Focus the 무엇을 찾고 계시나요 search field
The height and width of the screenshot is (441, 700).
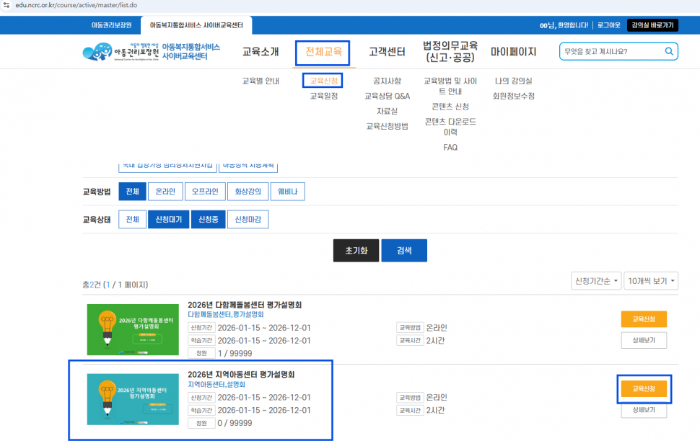coord(610,52)
